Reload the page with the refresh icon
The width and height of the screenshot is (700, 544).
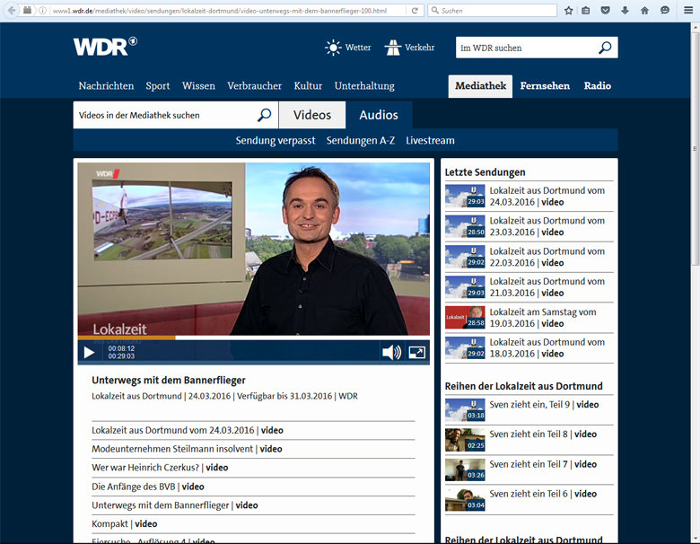coord(415,10)
